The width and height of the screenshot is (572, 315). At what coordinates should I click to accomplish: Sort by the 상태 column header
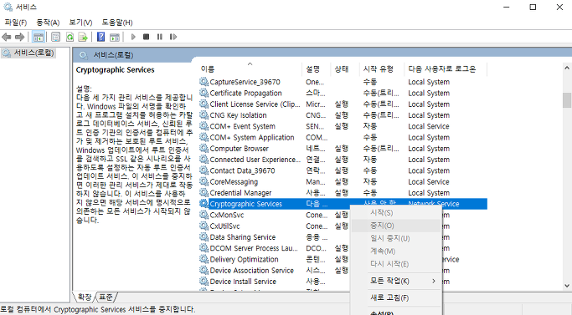pos(345,69)
